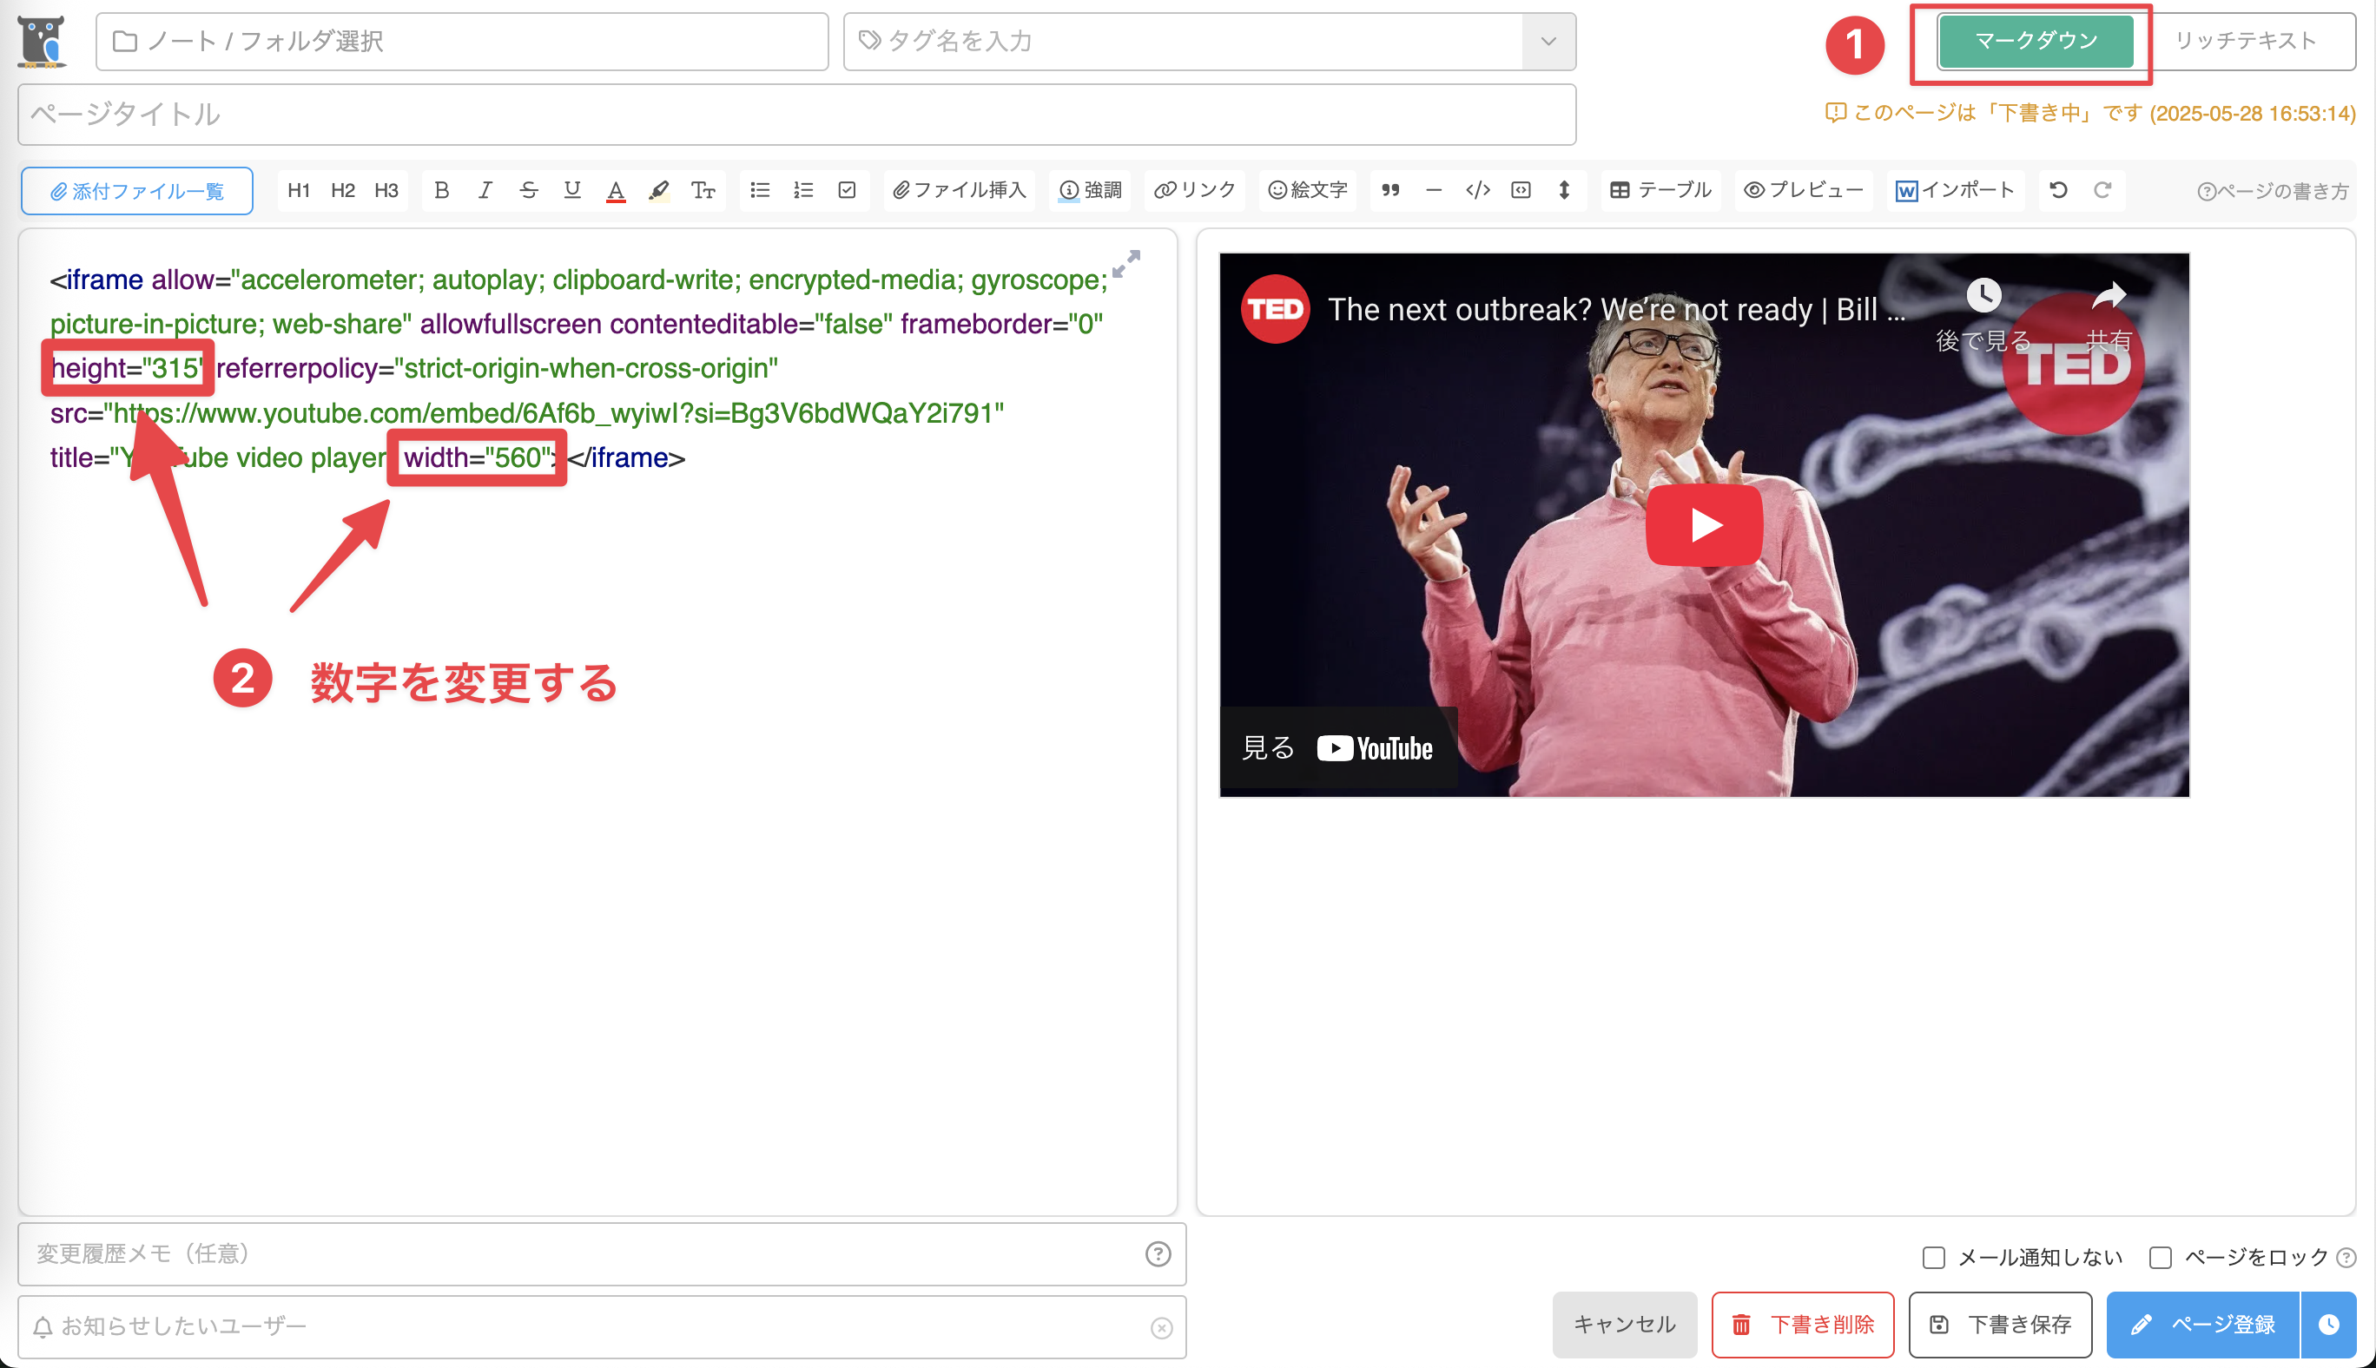Insert a bulleted list
Image resolution: width=2376 pixels, height=1368 pixels.
tap(759, 191)
